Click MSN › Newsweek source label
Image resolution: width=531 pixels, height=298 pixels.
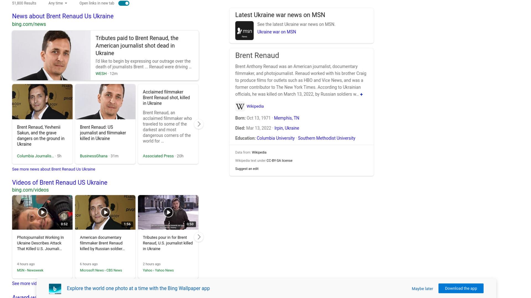tap(30, 270)
